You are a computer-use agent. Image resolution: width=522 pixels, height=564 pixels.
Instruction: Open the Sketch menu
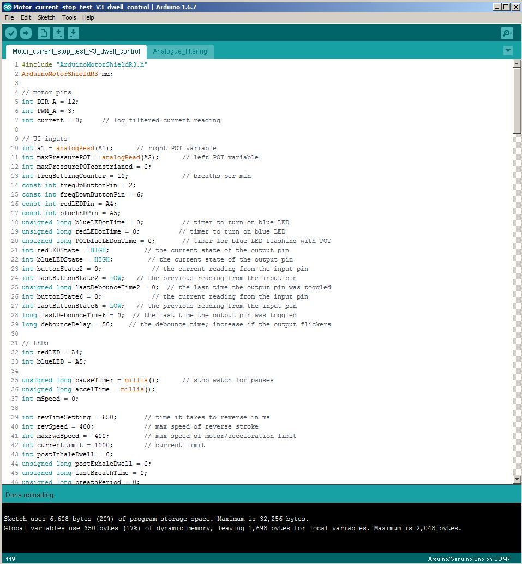pyautogui.click(x=46, y=17)
